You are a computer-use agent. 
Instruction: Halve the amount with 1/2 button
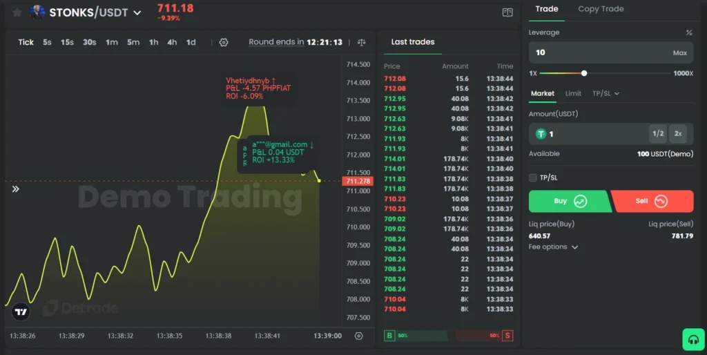pos(658,133)
